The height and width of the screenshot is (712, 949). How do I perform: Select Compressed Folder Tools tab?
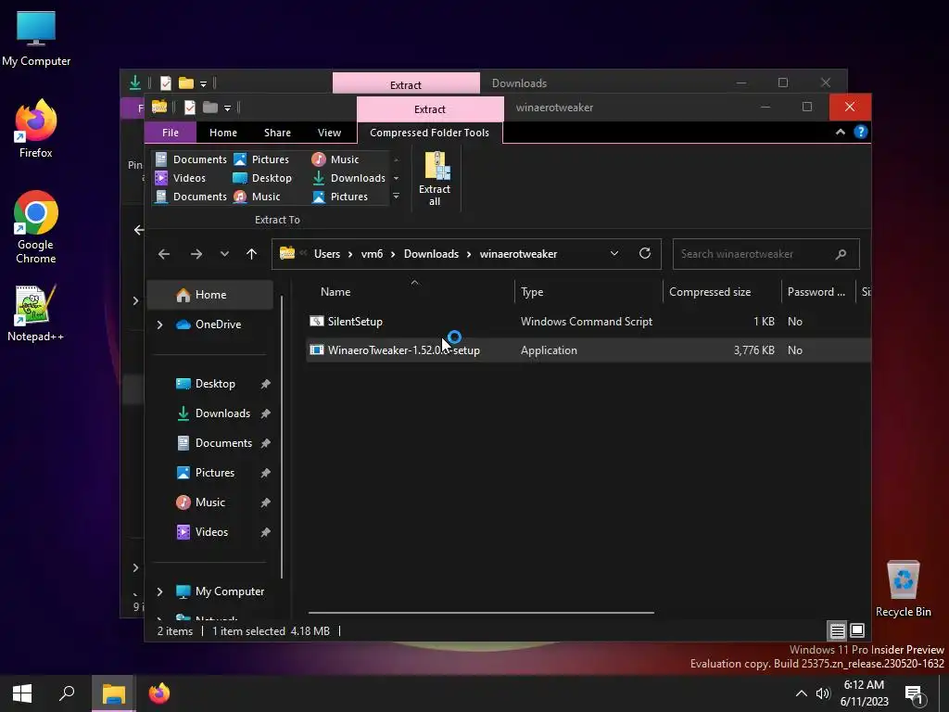(429, 133)
